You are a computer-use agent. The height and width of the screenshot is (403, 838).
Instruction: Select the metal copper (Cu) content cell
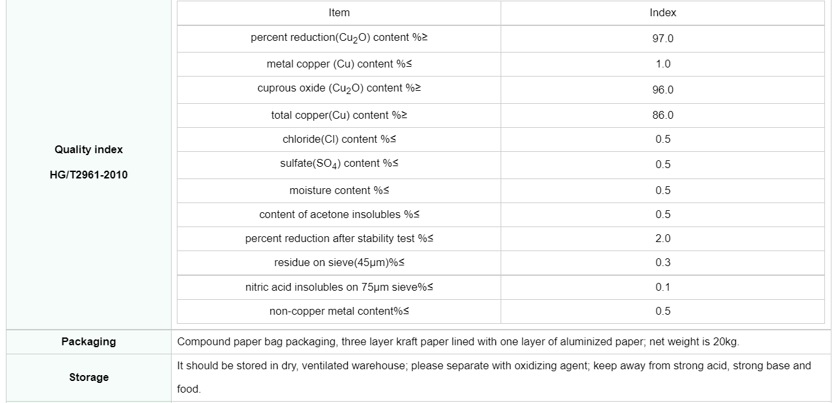339,64
